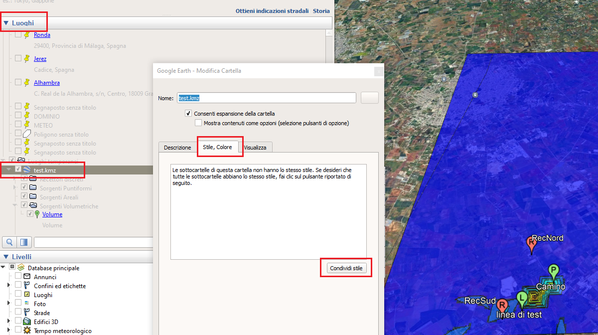The image size is (598, 335).
Task: Tick the Strade layer checkbox
Action: (18, 313)
